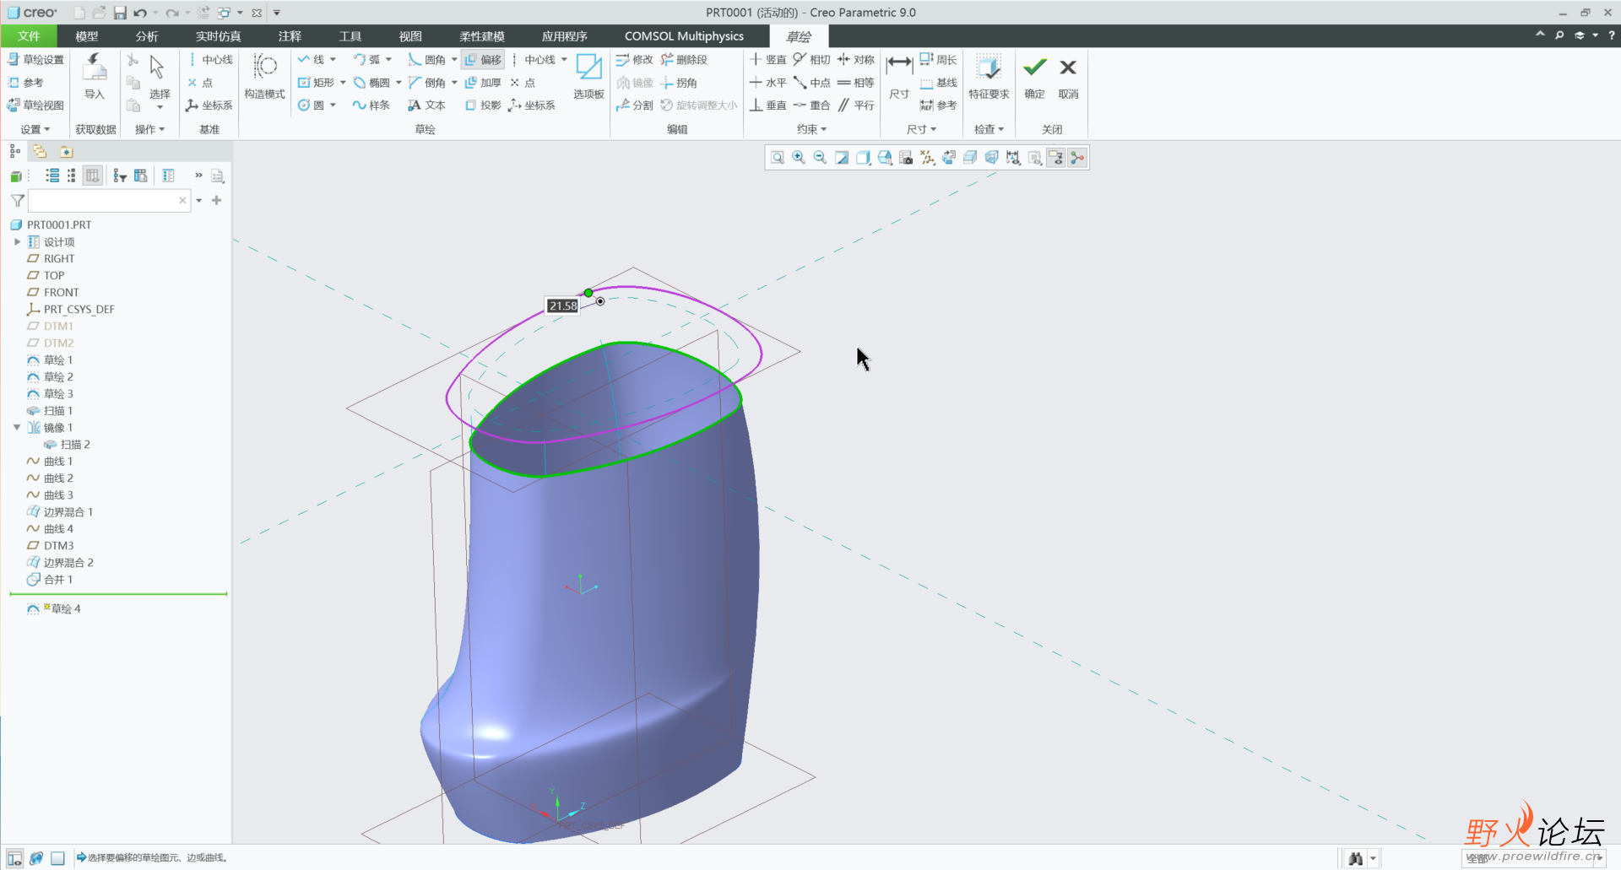1621x870 pixels.
Task: Open the 文件 menu
Action: (x=29, y=36)
